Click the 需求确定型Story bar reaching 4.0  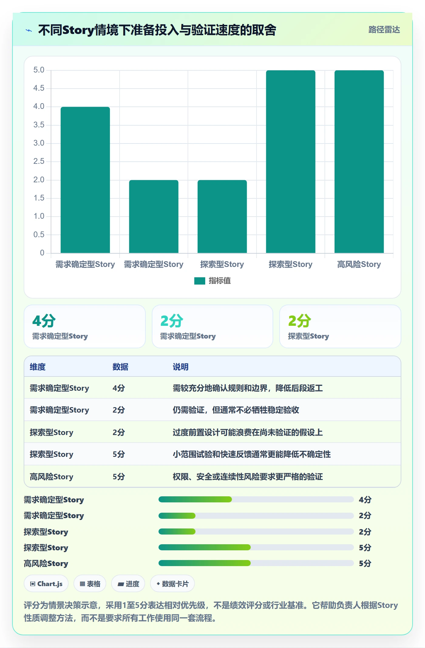(x=85, y=180)
